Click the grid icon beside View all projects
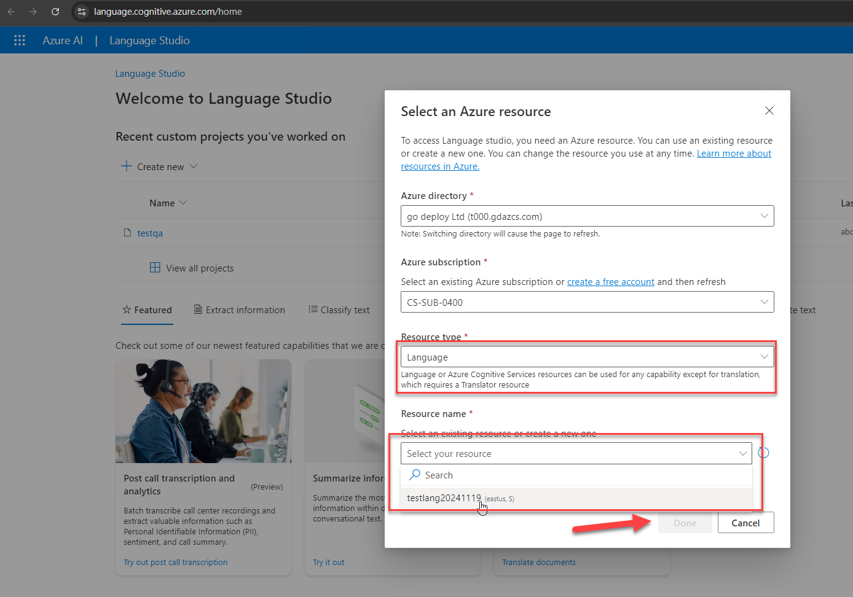 click(x=155, y=268)
